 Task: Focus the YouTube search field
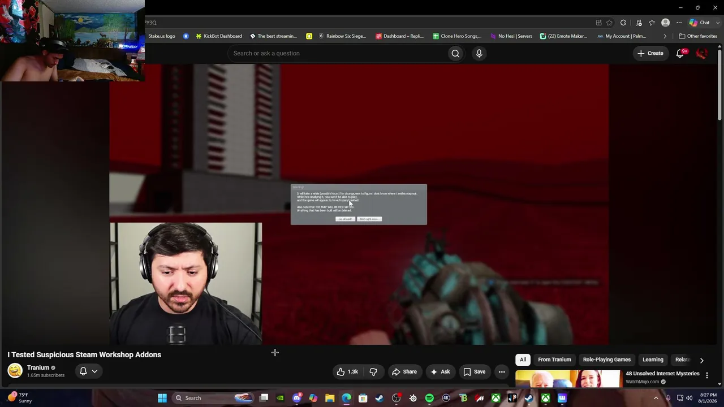[337, 53]
